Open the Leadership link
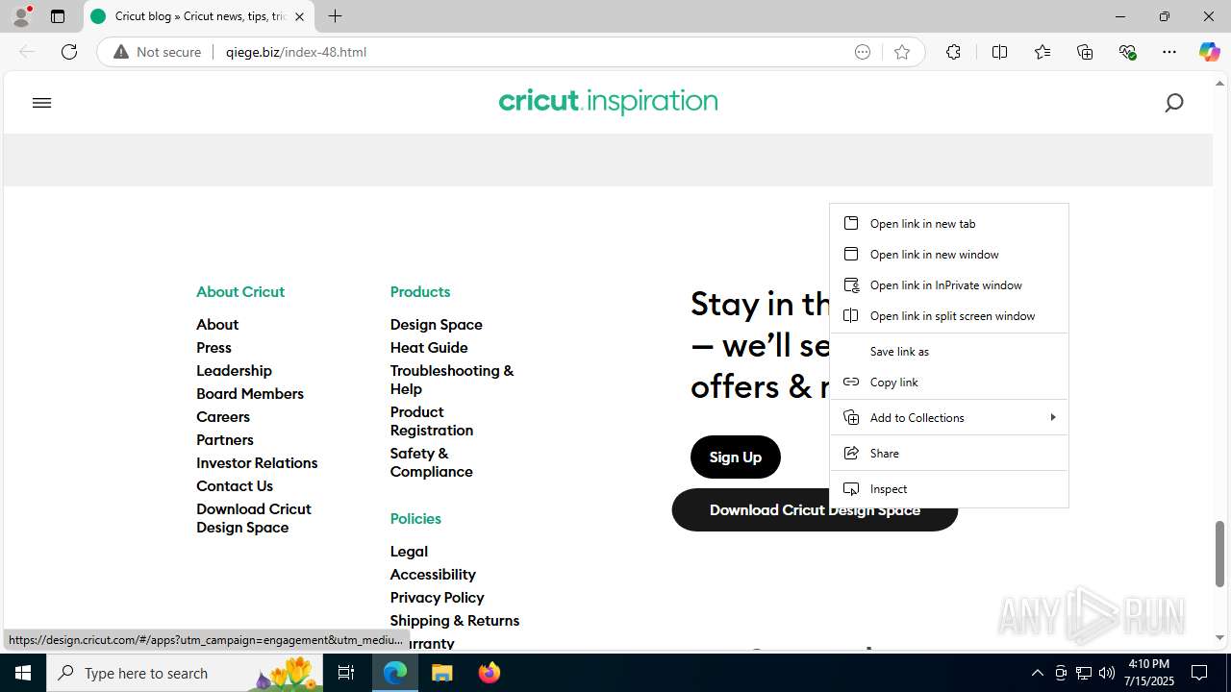 pos(234,371)
